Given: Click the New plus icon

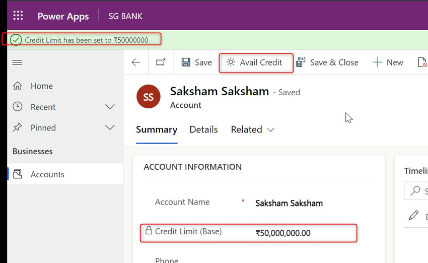Looking at the screenshot, I should (x=377, y=62).
